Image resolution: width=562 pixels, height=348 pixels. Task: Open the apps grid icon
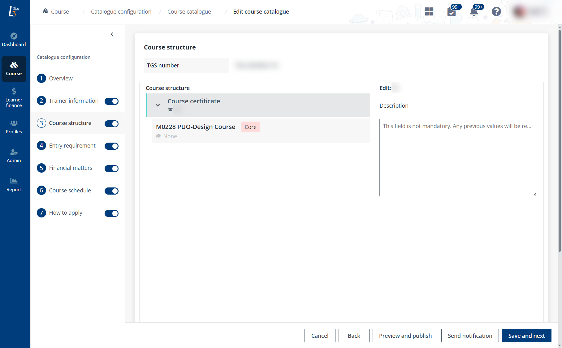429,12
